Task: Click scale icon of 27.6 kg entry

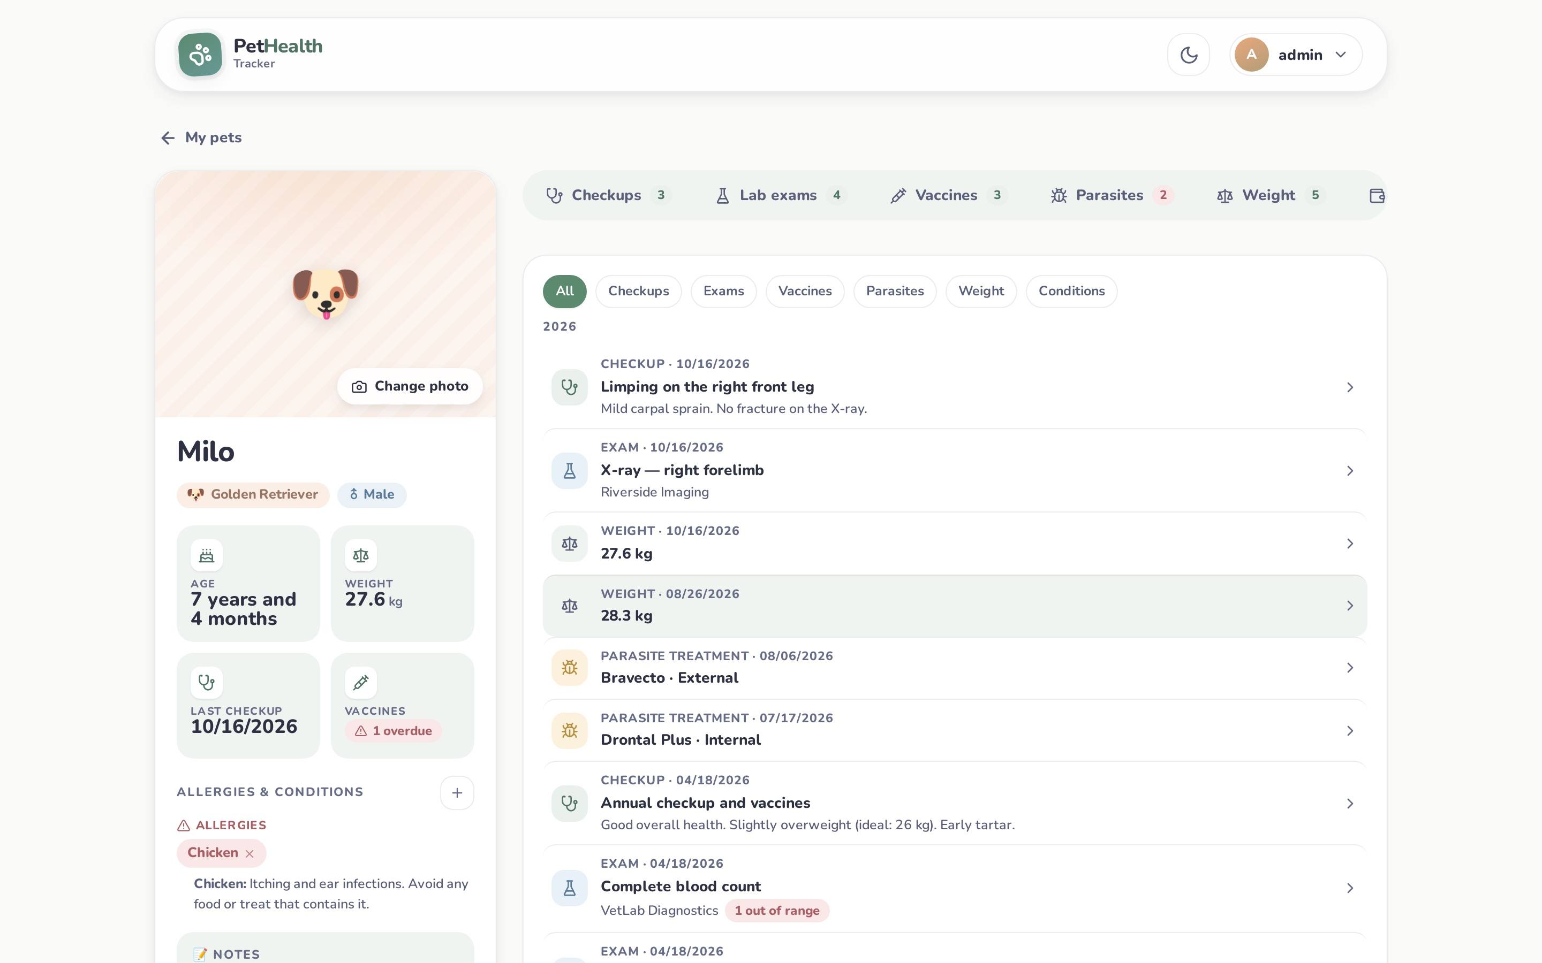Action: (x=570, y=543)
